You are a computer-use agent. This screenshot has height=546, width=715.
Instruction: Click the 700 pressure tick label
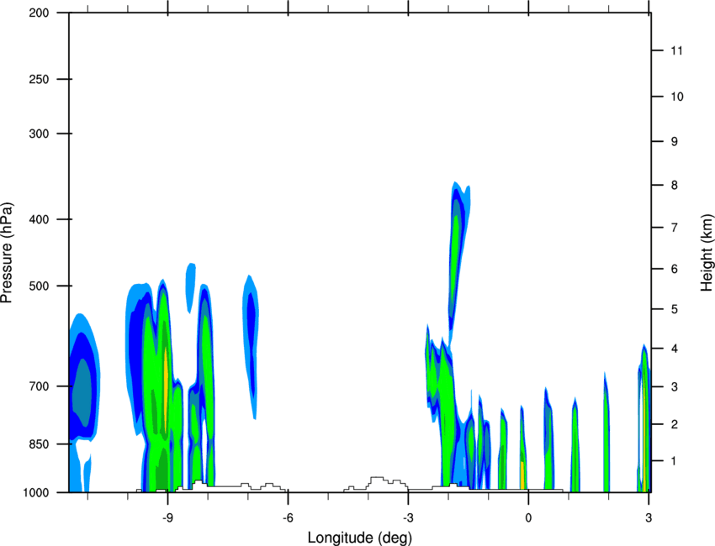point(39,386)
